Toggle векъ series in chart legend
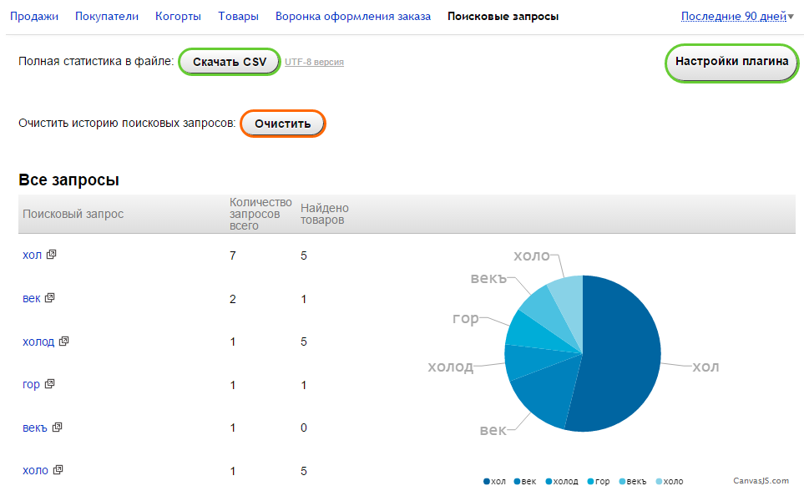 (x=633, y=482)
